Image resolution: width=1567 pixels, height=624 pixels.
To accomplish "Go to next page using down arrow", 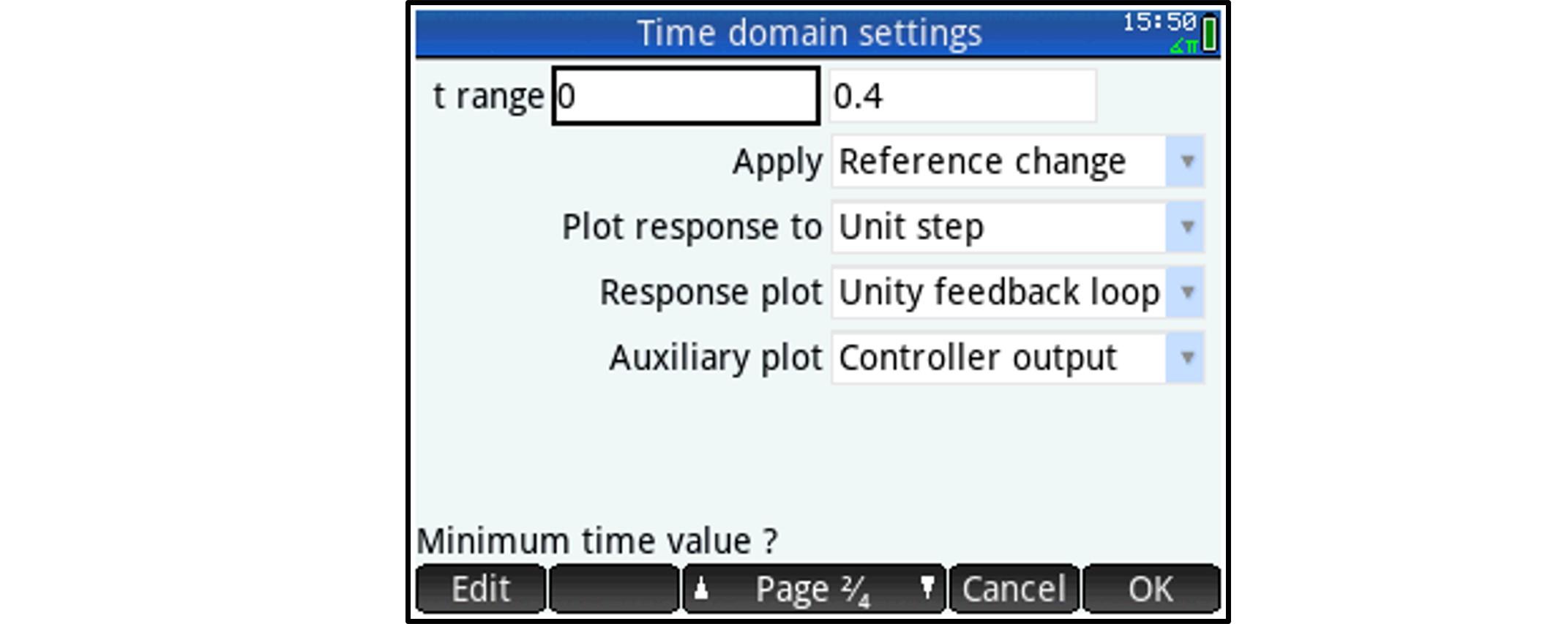I will point(927,588).
